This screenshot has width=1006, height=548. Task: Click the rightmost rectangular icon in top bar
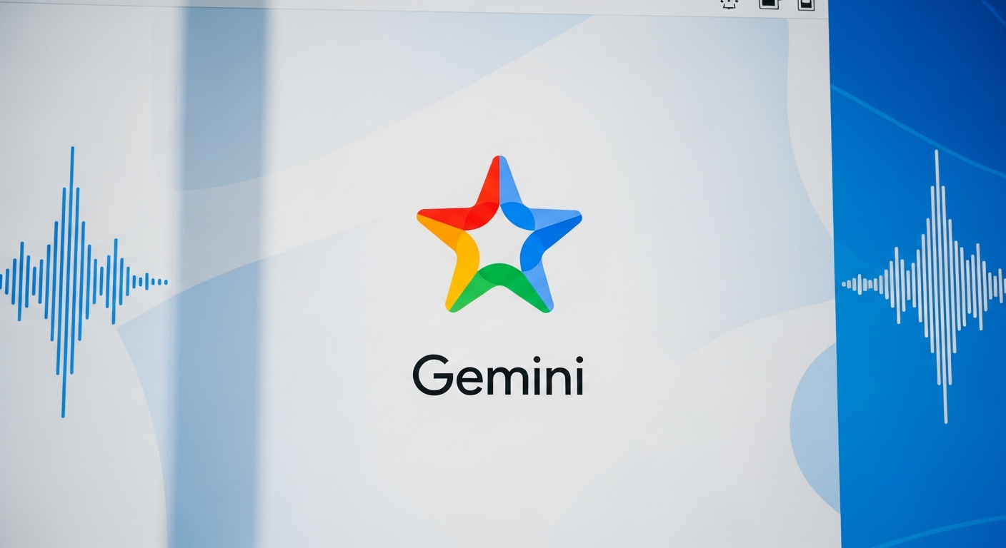click(805, 4)
